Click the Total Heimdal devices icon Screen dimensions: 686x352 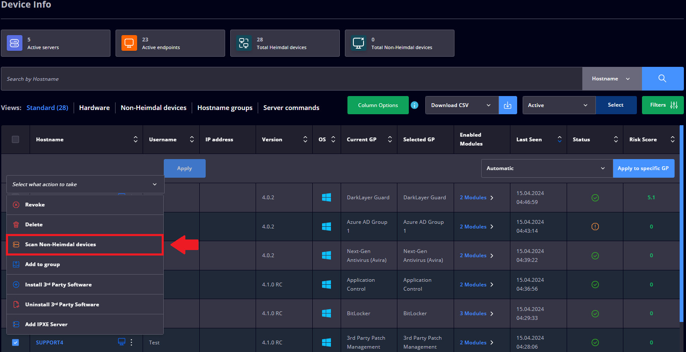pos(244,43)
